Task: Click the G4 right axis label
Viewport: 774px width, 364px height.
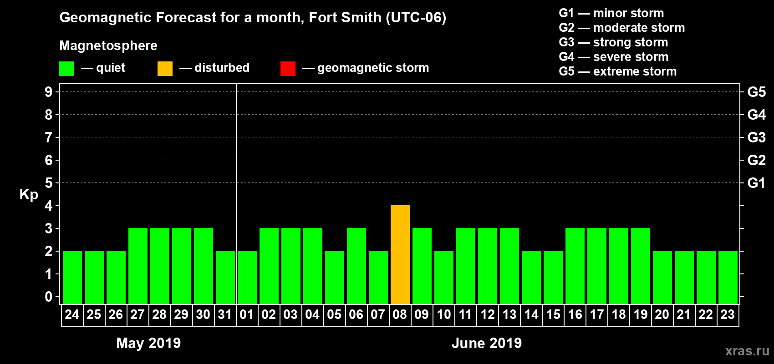Action: [757, 115]
